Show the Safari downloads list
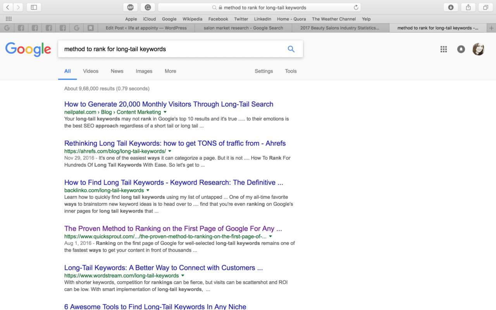Screen dimensions: 496x310 pyautogui.click(x=451, y=7)
